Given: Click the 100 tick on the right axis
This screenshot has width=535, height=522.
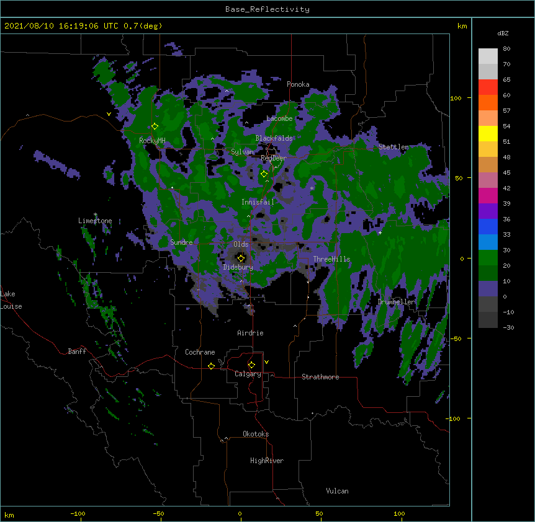Looking at the screenshot, I should [x=456, y=98].
